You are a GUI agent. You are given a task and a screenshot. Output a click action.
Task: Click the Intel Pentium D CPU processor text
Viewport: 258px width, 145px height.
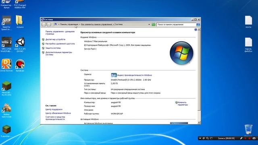131,80
